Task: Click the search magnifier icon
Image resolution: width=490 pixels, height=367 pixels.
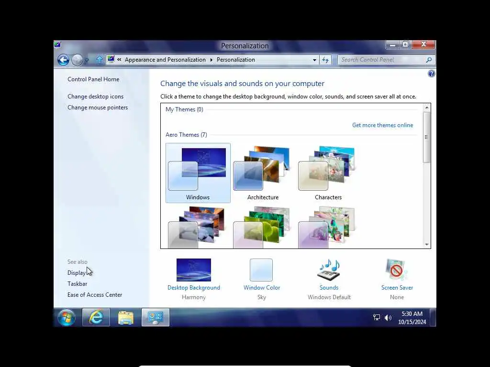Action: click(x=429, y=60)
